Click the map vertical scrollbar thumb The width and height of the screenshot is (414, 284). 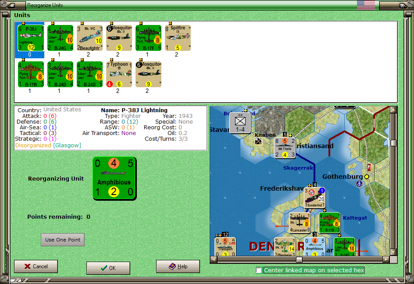(x=393, y=143)
